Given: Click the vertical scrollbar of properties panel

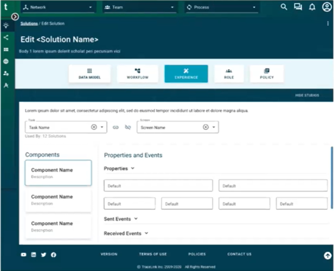Looking at the screenshot, I should (x=332, y=178).
